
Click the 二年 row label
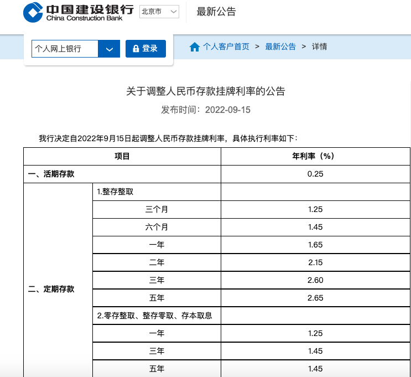pyautogui.click(x=157, y=262)
